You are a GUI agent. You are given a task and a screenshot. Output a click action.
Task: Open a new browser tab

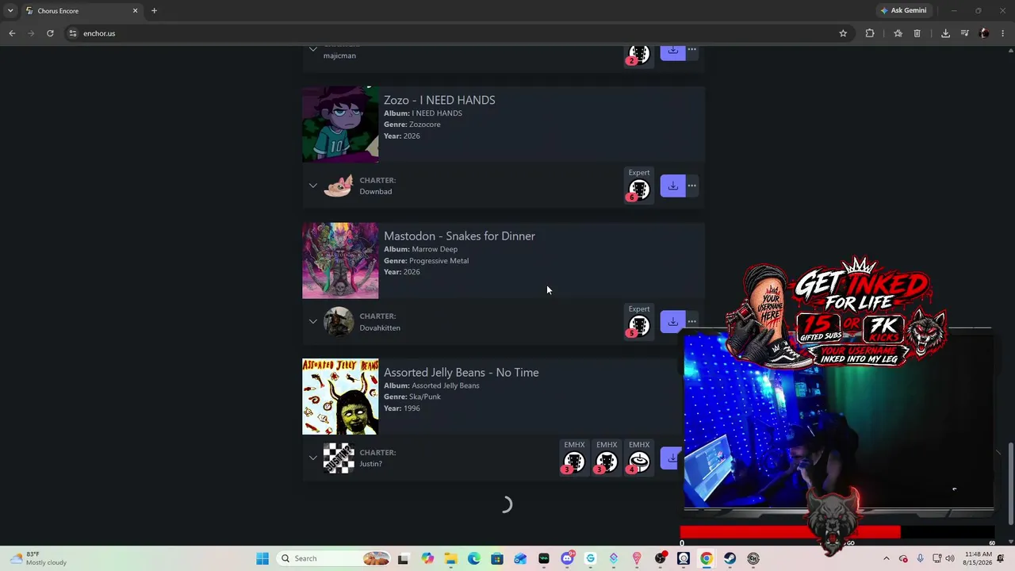click(x=154, y=10)
